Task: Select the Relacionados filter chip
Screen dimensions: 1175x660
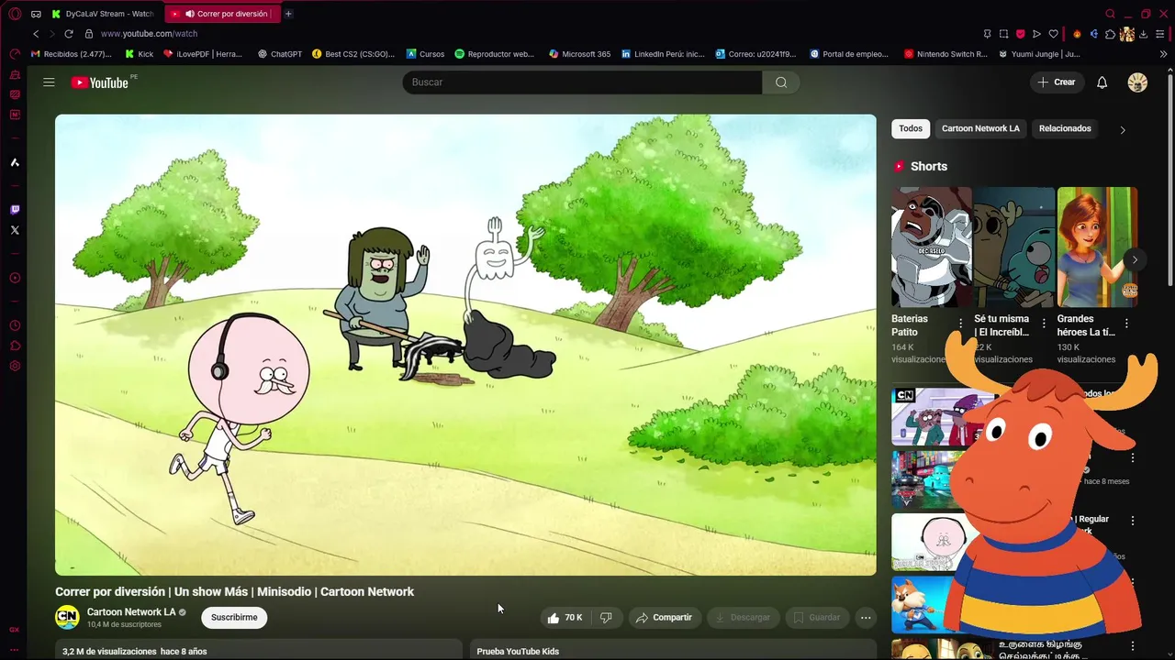Action: pos(1065,129)
